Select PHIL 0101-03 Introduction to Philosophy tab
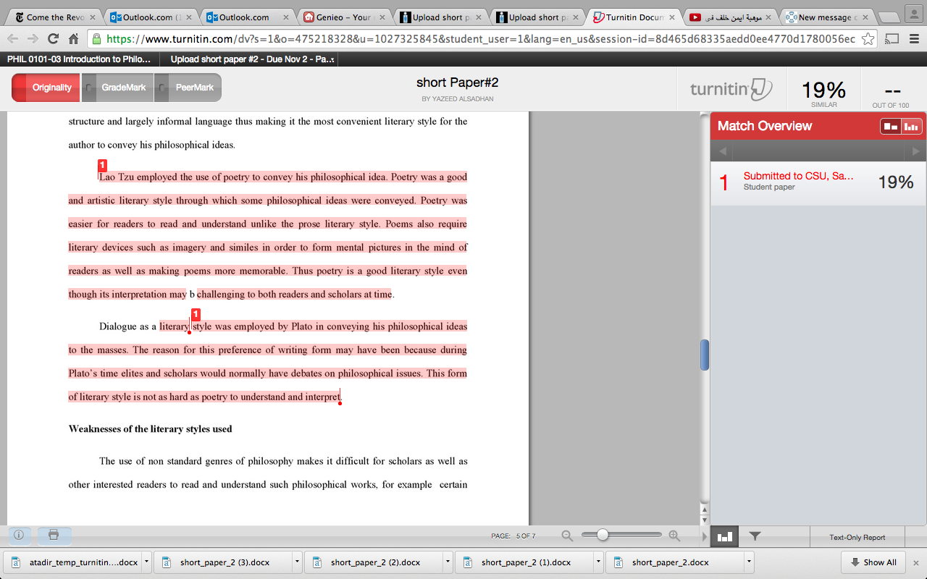The image size is (927, 579). (x=78, y=59)
